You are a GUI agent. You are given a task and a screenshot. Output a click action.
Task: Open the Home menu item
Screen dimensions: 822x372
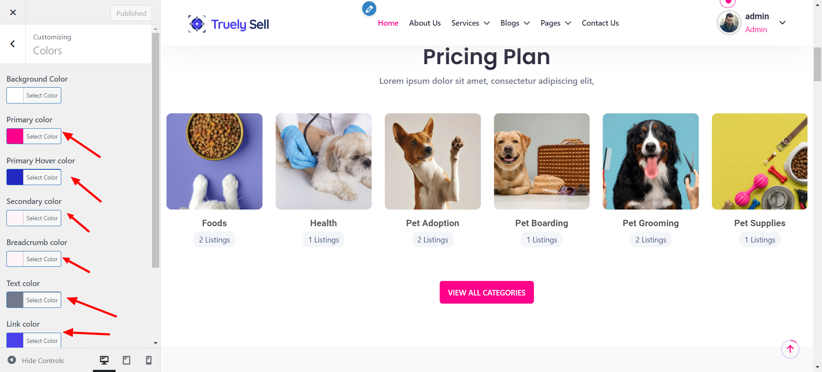pos(388,23)
